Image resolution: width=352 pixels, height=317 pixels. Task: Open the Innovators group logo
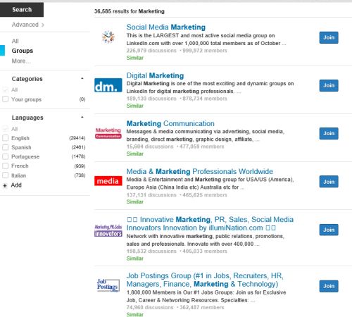tap(108, 230)
